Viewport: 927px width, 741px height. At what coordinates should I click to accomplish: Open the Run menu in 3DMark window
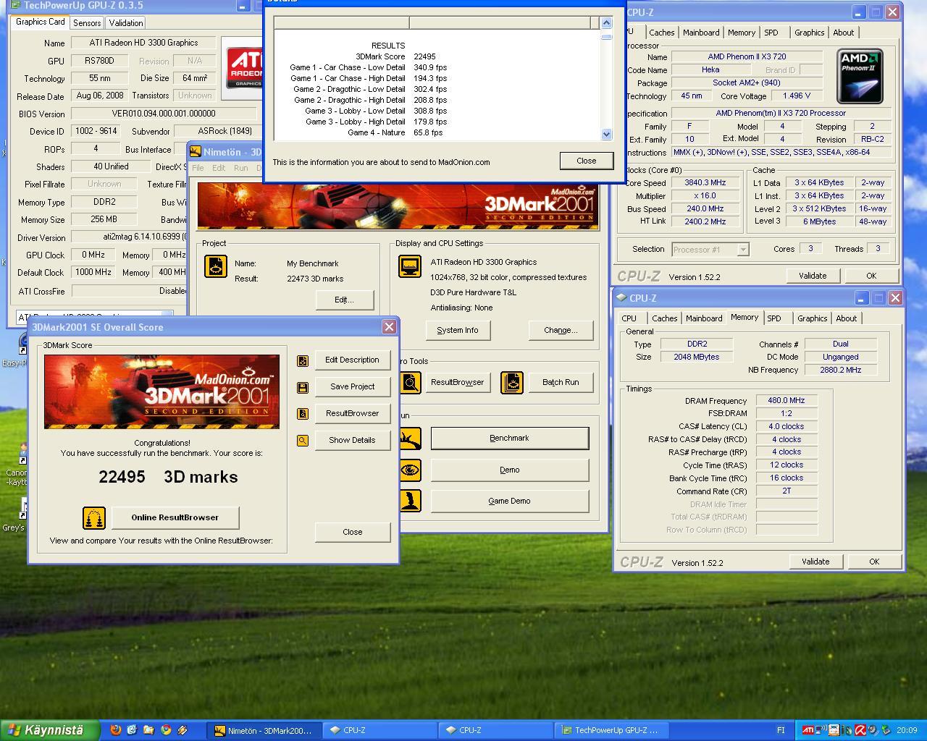pos(240,168)
